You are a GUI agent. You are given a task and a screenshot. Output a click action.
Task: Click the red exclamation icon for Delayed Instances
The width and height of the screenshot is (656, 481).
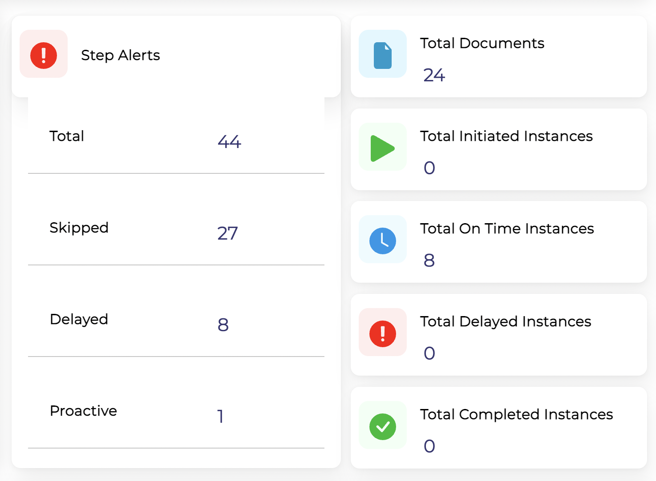383,333
